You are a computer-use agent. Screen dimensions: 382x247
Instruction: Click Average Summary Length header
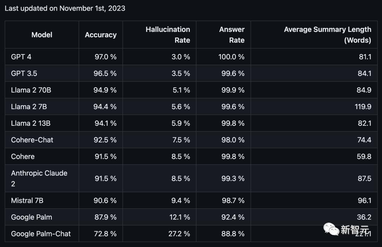click(x=328, y=35)
